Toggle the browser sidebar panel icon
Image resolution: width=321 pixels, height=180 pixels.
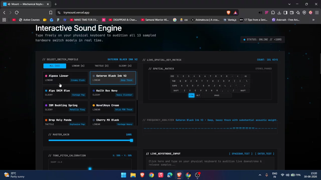(285, 12)
